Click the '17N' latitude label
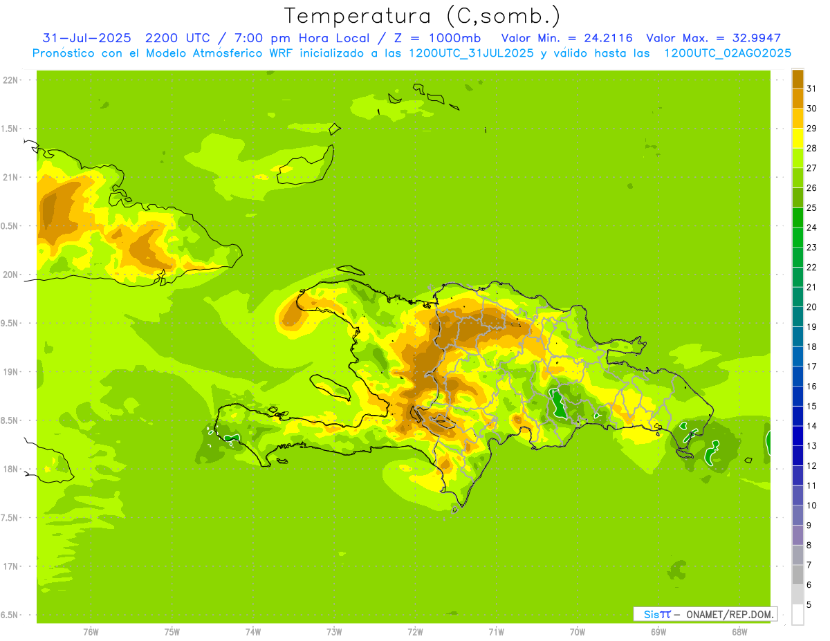The image size is (830, 641). pos(9,566)
